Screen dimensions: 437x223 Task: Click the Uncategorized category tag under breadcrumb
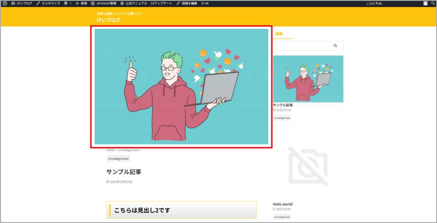118,159
